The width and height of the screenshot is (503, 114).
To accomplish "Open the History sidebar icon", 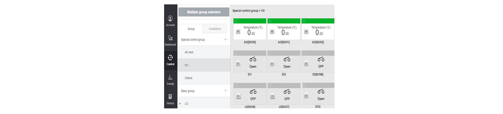I will coord(170,99).
